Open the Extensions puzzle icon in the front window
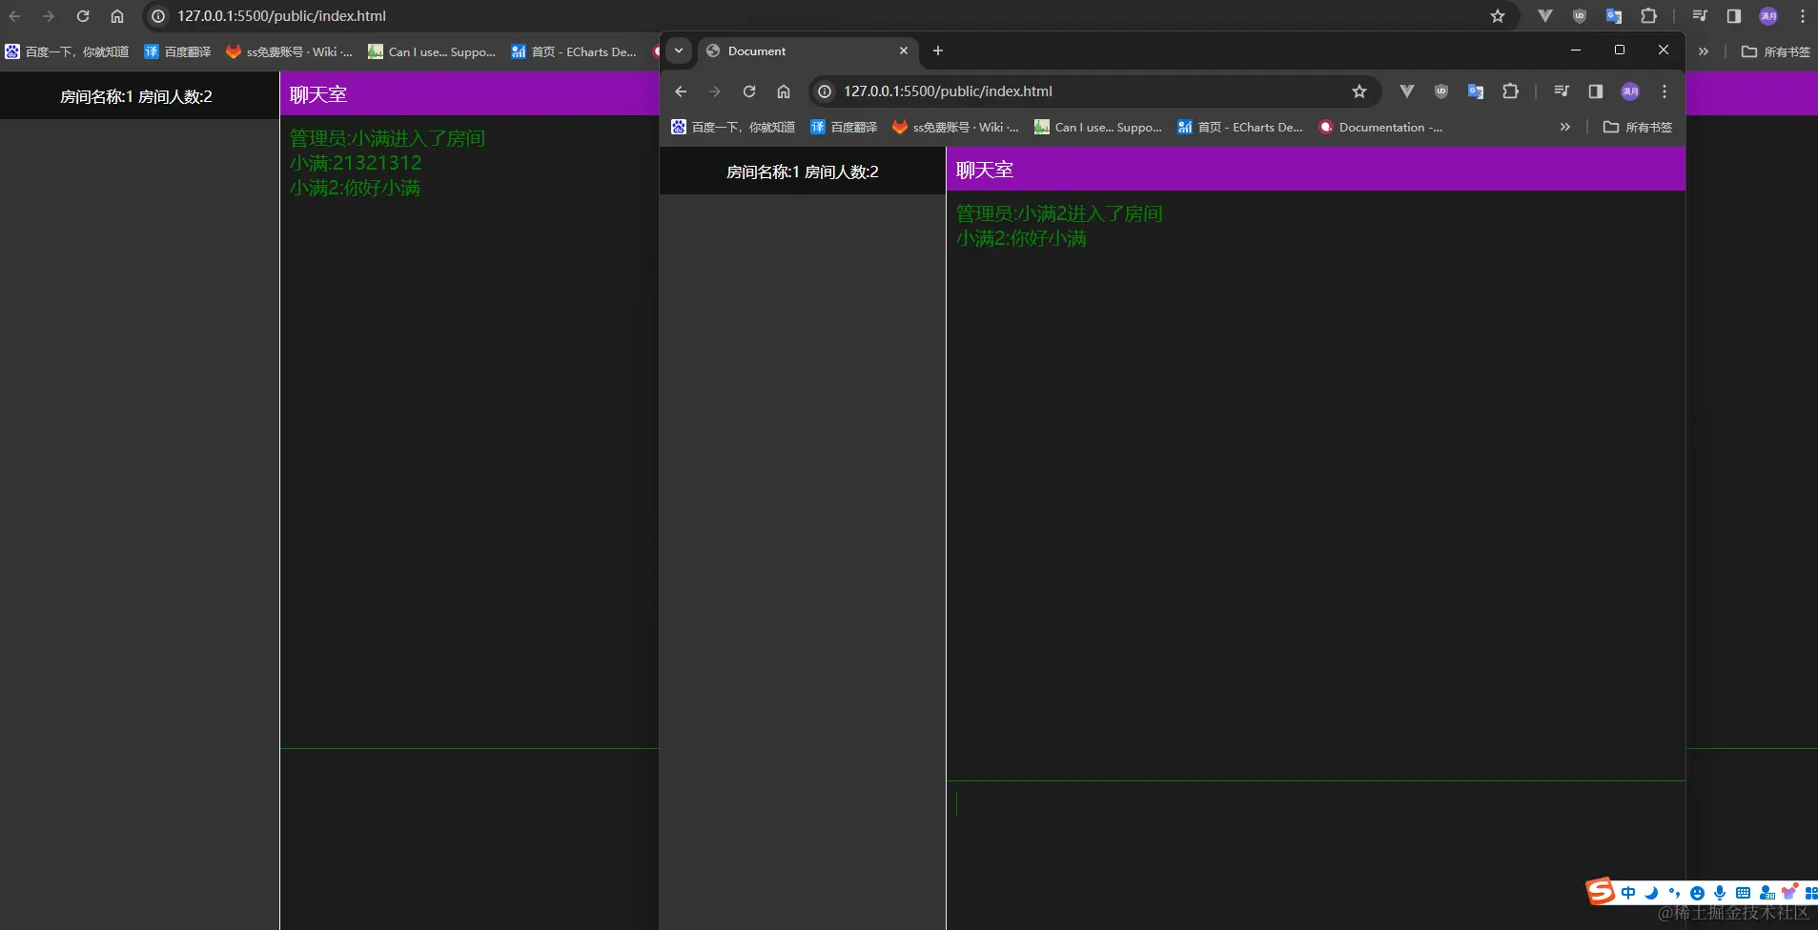 point(1510,91)
